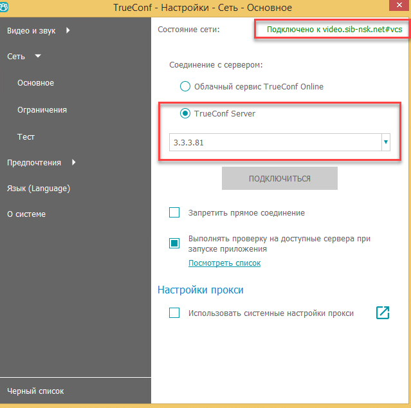Viewport: 411px width, 408px height.
Task: Open the server address dropdown arrow
Action: [x=385, y=142]
